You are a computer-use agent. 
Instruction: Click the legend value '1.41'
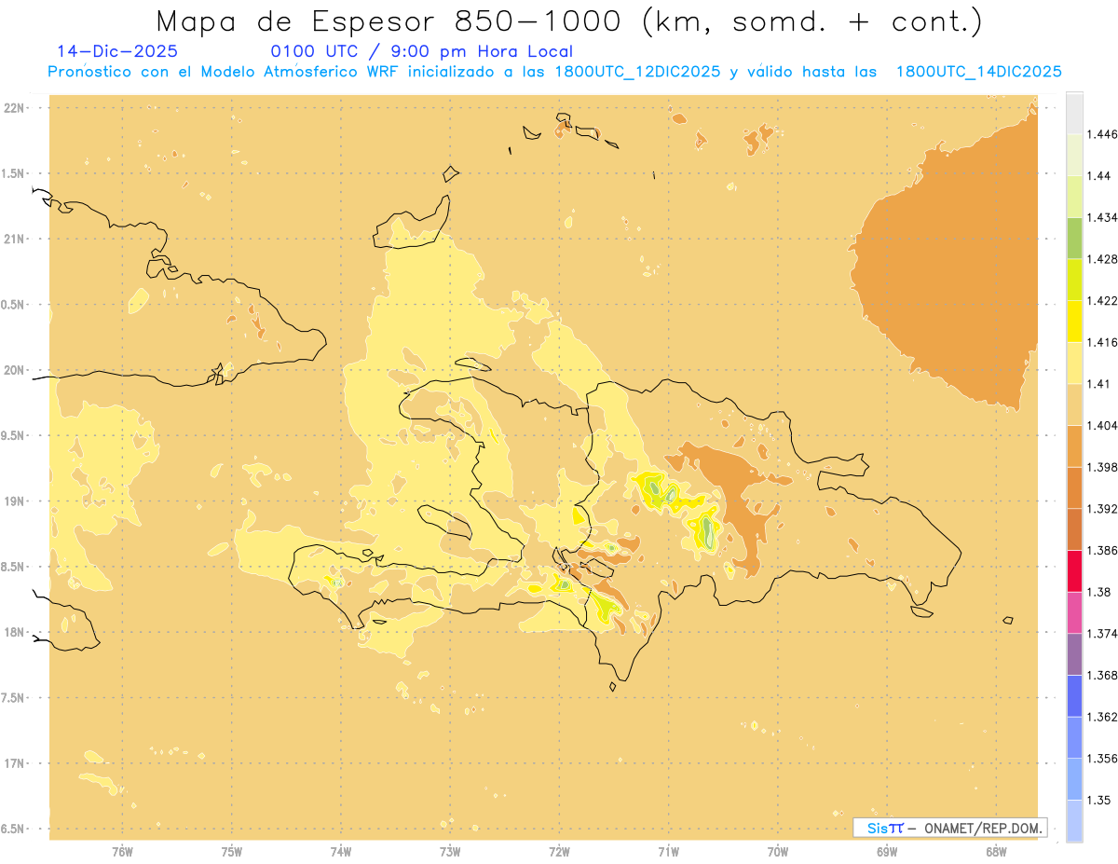(1098, 384)
